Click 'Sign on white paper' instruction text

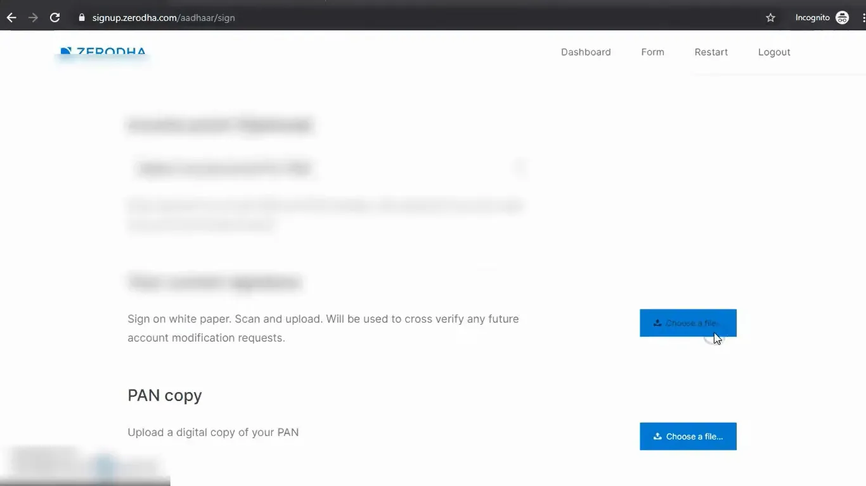tap(323, 328)
